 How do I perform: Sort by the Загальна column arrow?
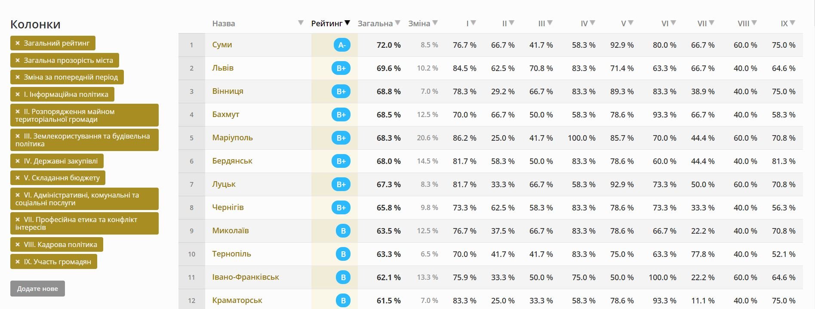pyautogui.click(x=398, y=23)
